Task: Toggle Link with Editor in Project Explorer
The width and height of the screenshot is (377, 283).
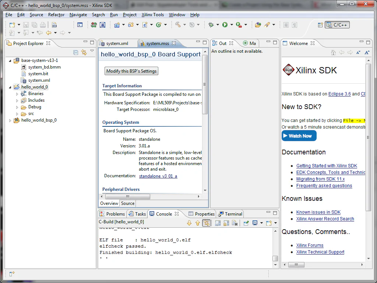Action: 84,52
